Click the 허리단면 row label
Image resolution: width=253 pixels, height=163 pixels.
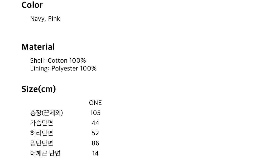(41, 133)
